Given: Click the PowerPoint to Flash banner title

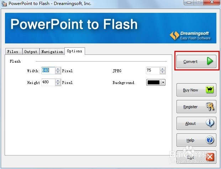Looking at the screenshot, I should point(74,24).
